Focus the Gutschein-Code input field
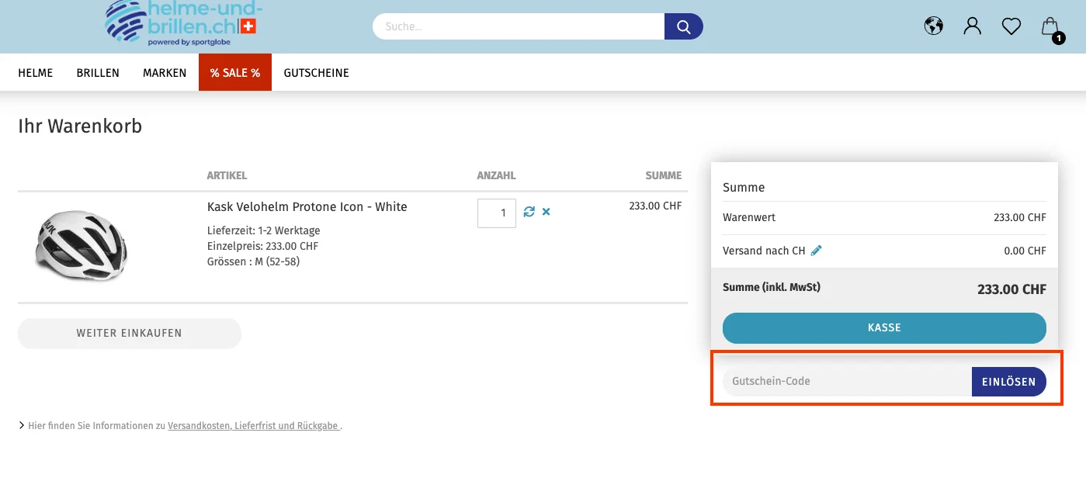The width and height of the screenshot is (1086, 495). click(x=847, y=382)
